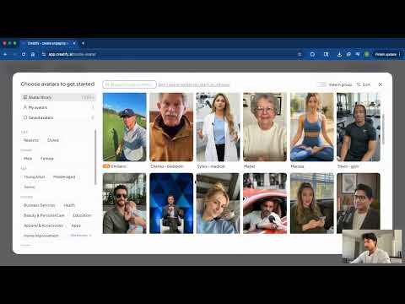The width and height of the screenshot is (405, 304).
Task: Close the Creatify browser tab
Action: coord(74,43)
